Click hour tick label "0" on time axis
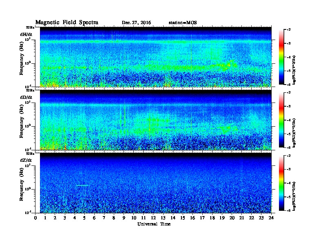 [x=35, y=218]
